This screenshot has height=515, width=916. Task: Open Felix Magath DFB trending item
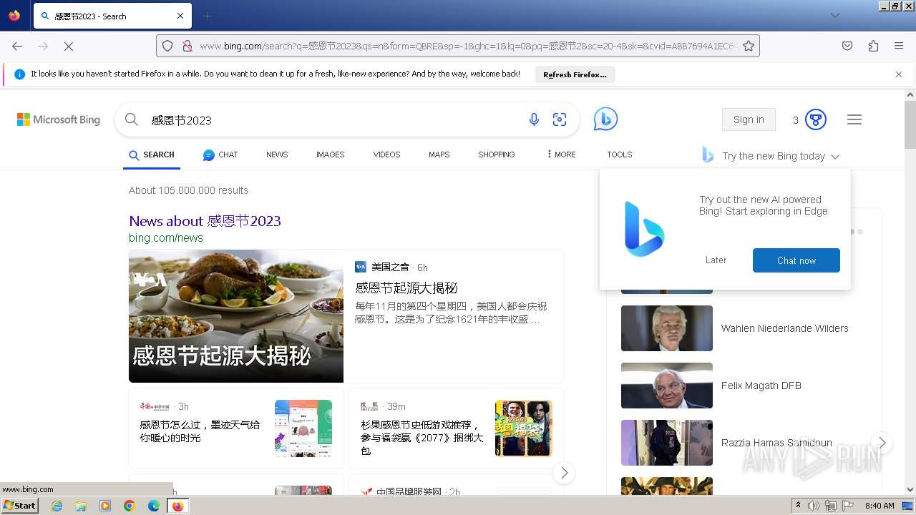click(761, 386)
